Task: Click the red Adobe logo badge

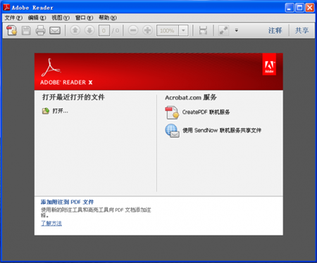Action: (x=269, y=65)
